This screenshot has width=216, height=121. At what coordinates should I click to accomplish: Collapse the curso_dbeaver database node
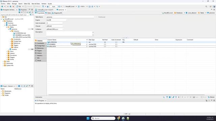5,25
